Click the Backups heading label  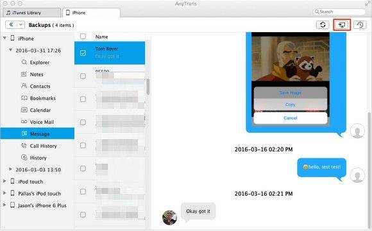(x=39, y=25)
